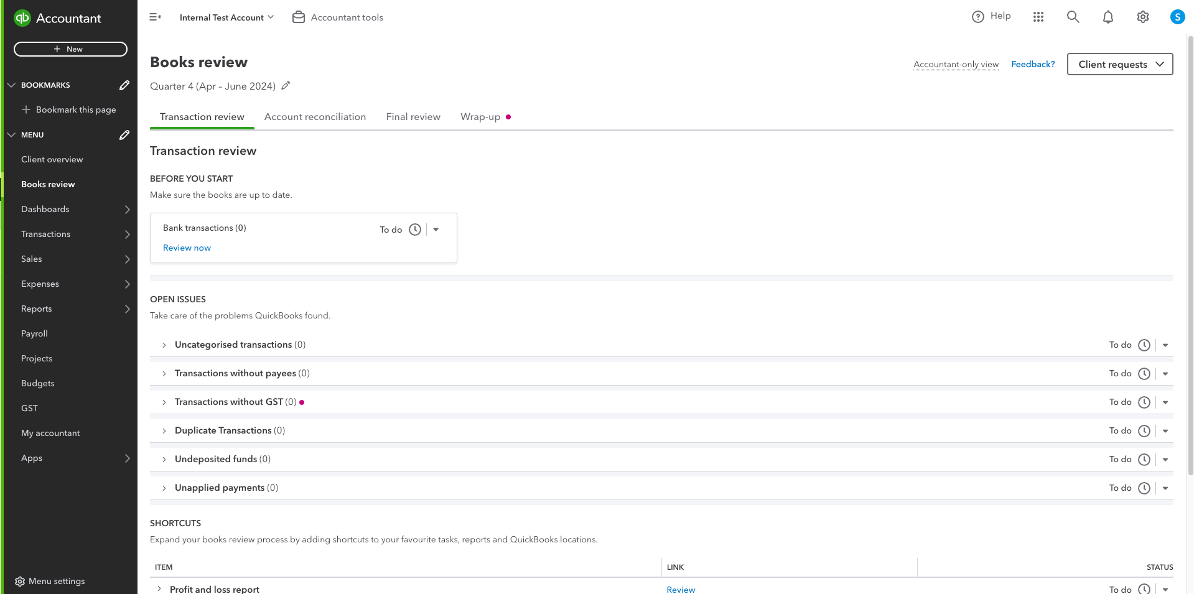Click Review now link for Bank transactions
Image resolution: width=1194 pixels, height=594 pixels.
(x=187, y=248)
